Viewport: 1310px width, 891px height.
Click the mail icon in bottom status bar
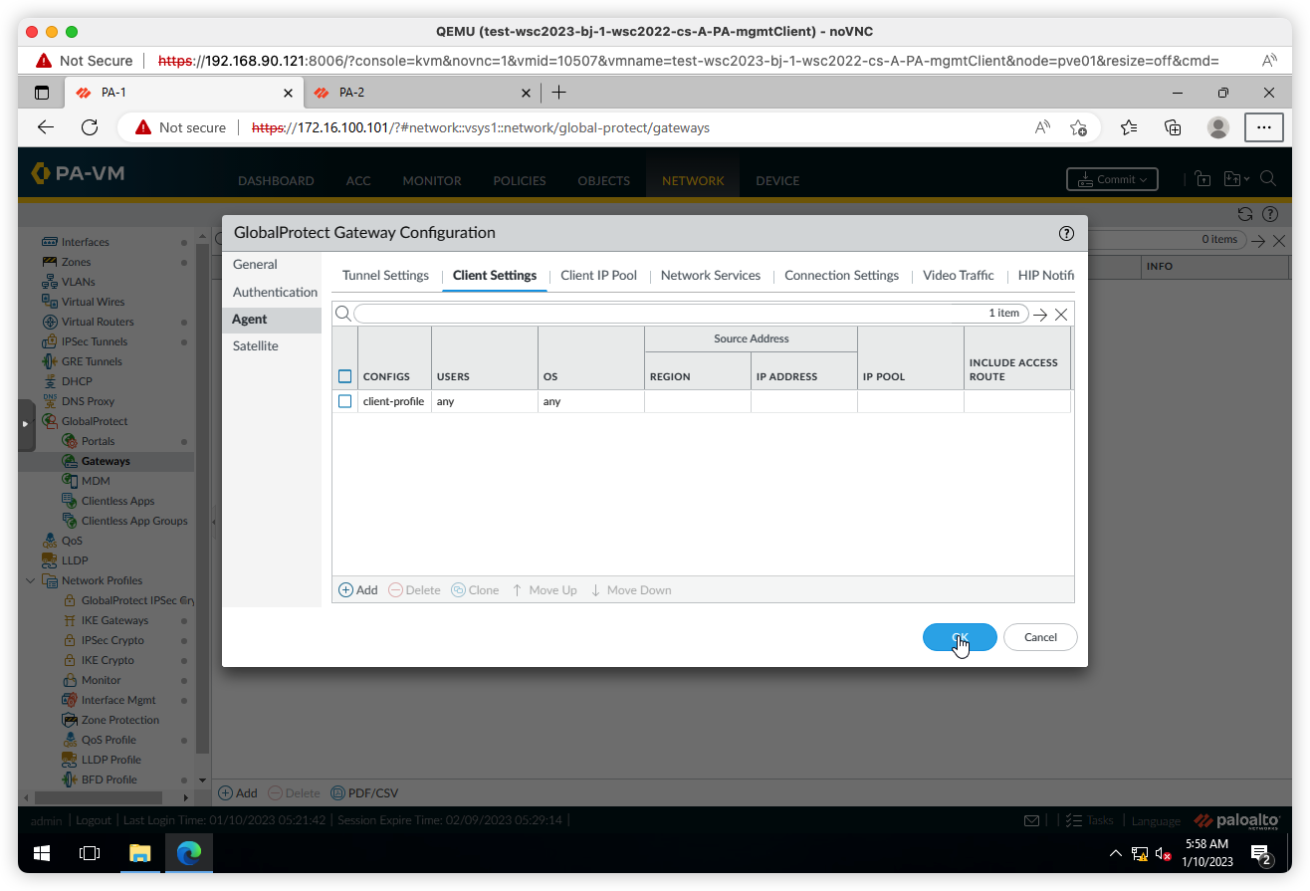[1031, 821]
